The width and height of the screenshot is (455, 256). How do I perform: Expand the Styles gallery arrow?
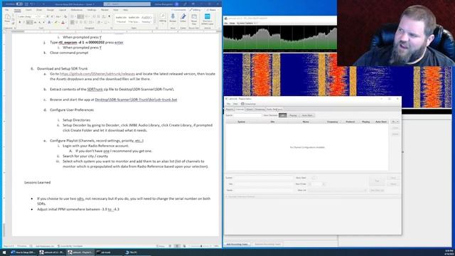pyautogui.click(x=155, y=22)
